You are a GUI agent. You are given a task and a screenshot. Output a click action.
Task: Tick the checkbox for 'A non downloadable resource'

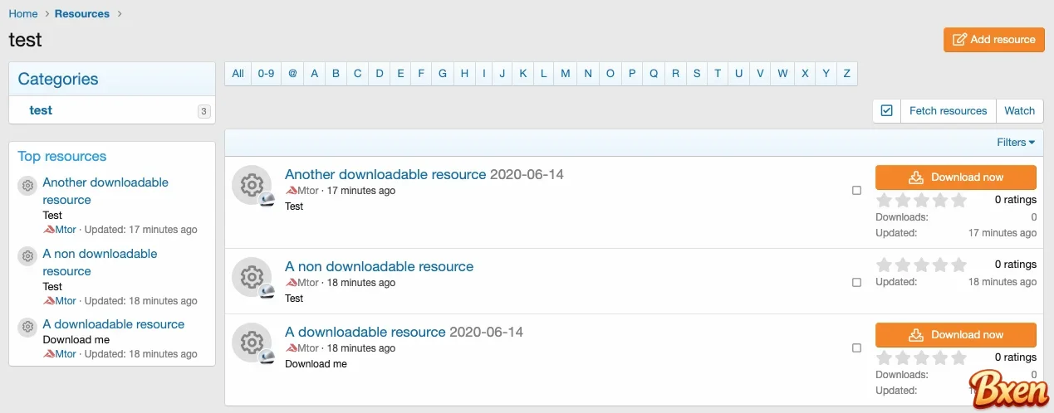[856, 283]
